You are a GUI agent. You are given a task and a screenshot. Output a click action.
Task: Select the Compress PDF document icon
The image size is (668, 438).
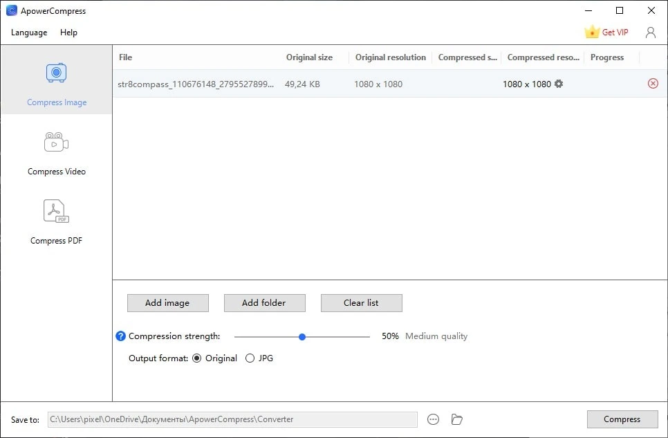tap(56, 210)
